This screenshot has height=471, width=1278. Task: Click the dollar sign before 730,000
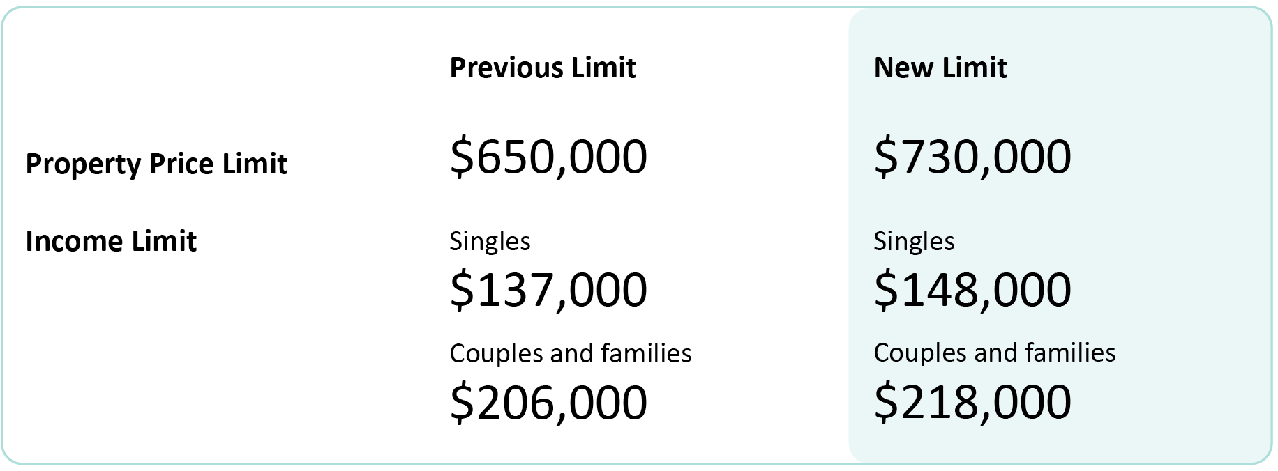(x=885, y=157)
